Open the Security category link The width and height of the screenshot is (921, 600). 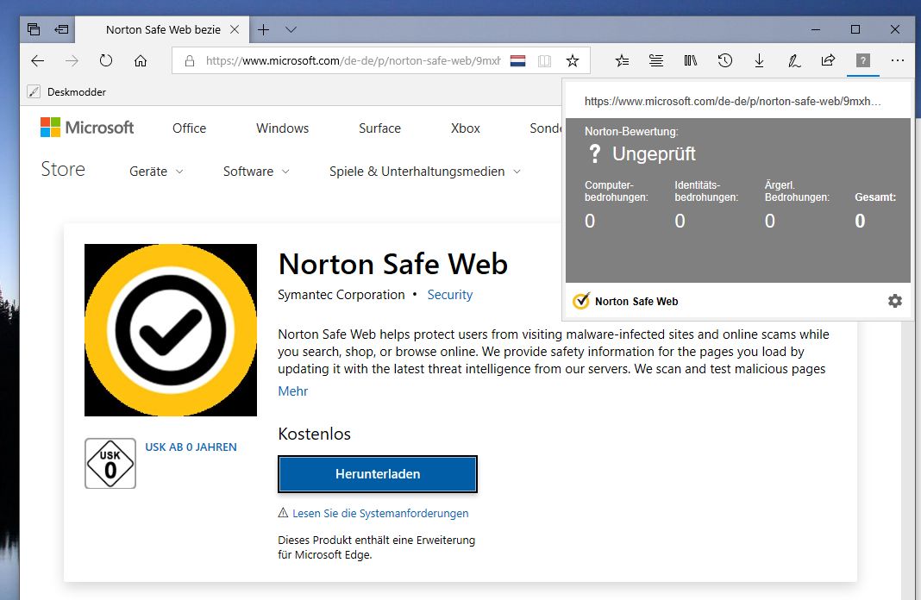point(449,295)
